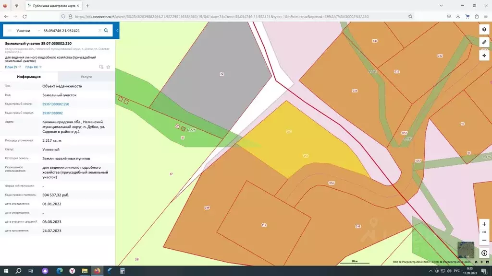
Task: Expand the Участки search type dropdown
Action: [x=28, y=31]
